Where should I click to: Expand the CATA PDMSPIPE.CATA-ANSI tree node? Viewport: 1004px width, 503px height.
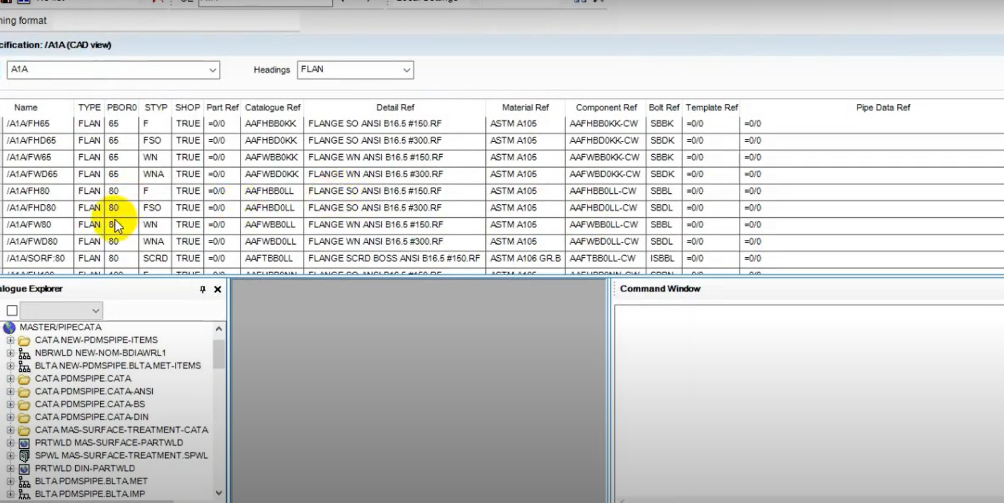click(x=10, y=392)
